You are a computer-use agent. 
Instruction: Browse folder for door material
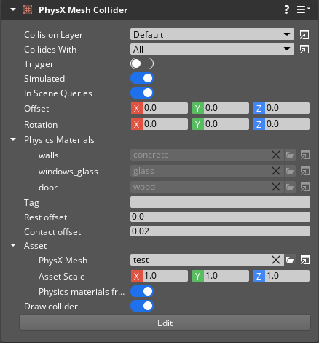pyautogui.click(x=290, y=187)
